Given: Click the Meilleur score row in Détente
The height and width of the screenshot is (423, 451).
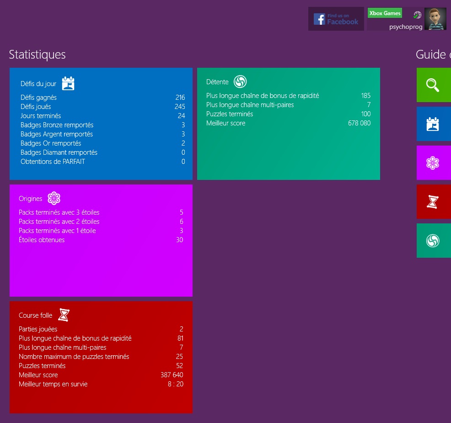Looking at the screenshot, I should [x=288, y=123].
